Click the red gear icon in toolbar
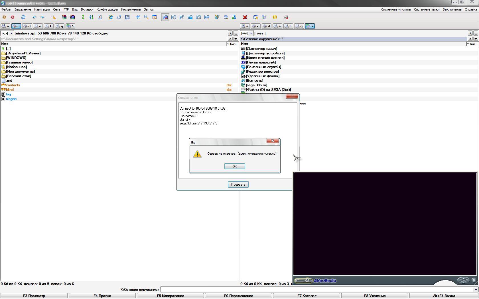Viewport: 479px width, 299px height. click(x=13, y=17)
